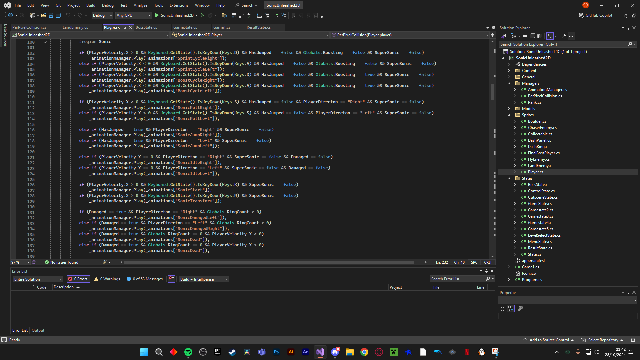This screenshot has height=360, width=640.
Task: Open Google Chrome from the Windows taskbar
Action: point(364,352)
